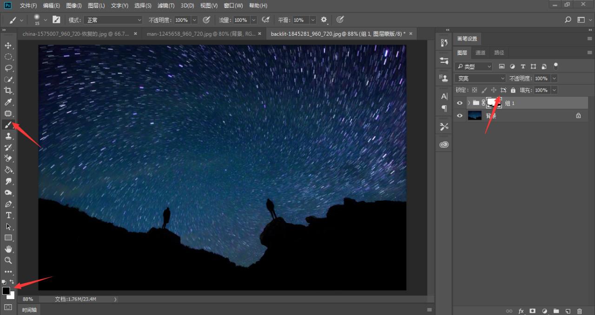The image size is (595, 315).
Task: Select the Paint Bucket tool
Action: [8, 170]
